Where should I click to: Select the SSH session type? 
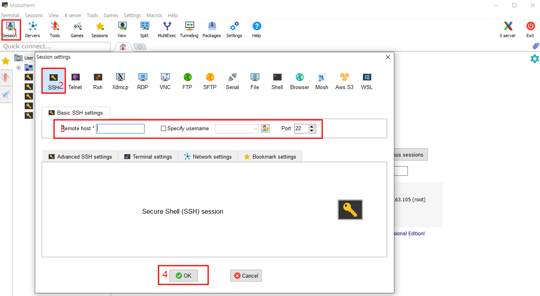53,81
